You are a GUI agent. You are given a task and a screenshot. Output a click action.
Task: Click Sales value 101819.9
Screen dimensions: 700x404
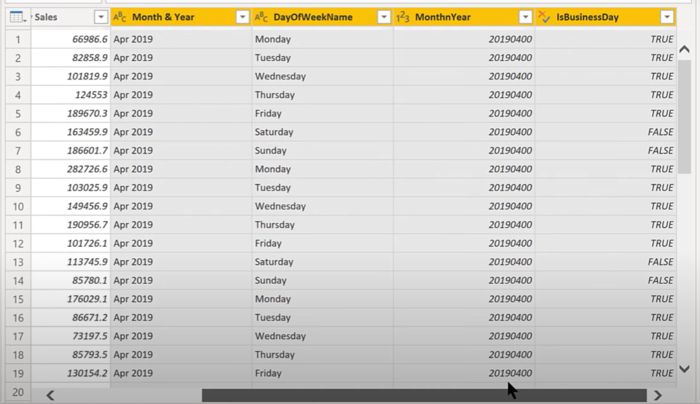(x=88, y=76)
